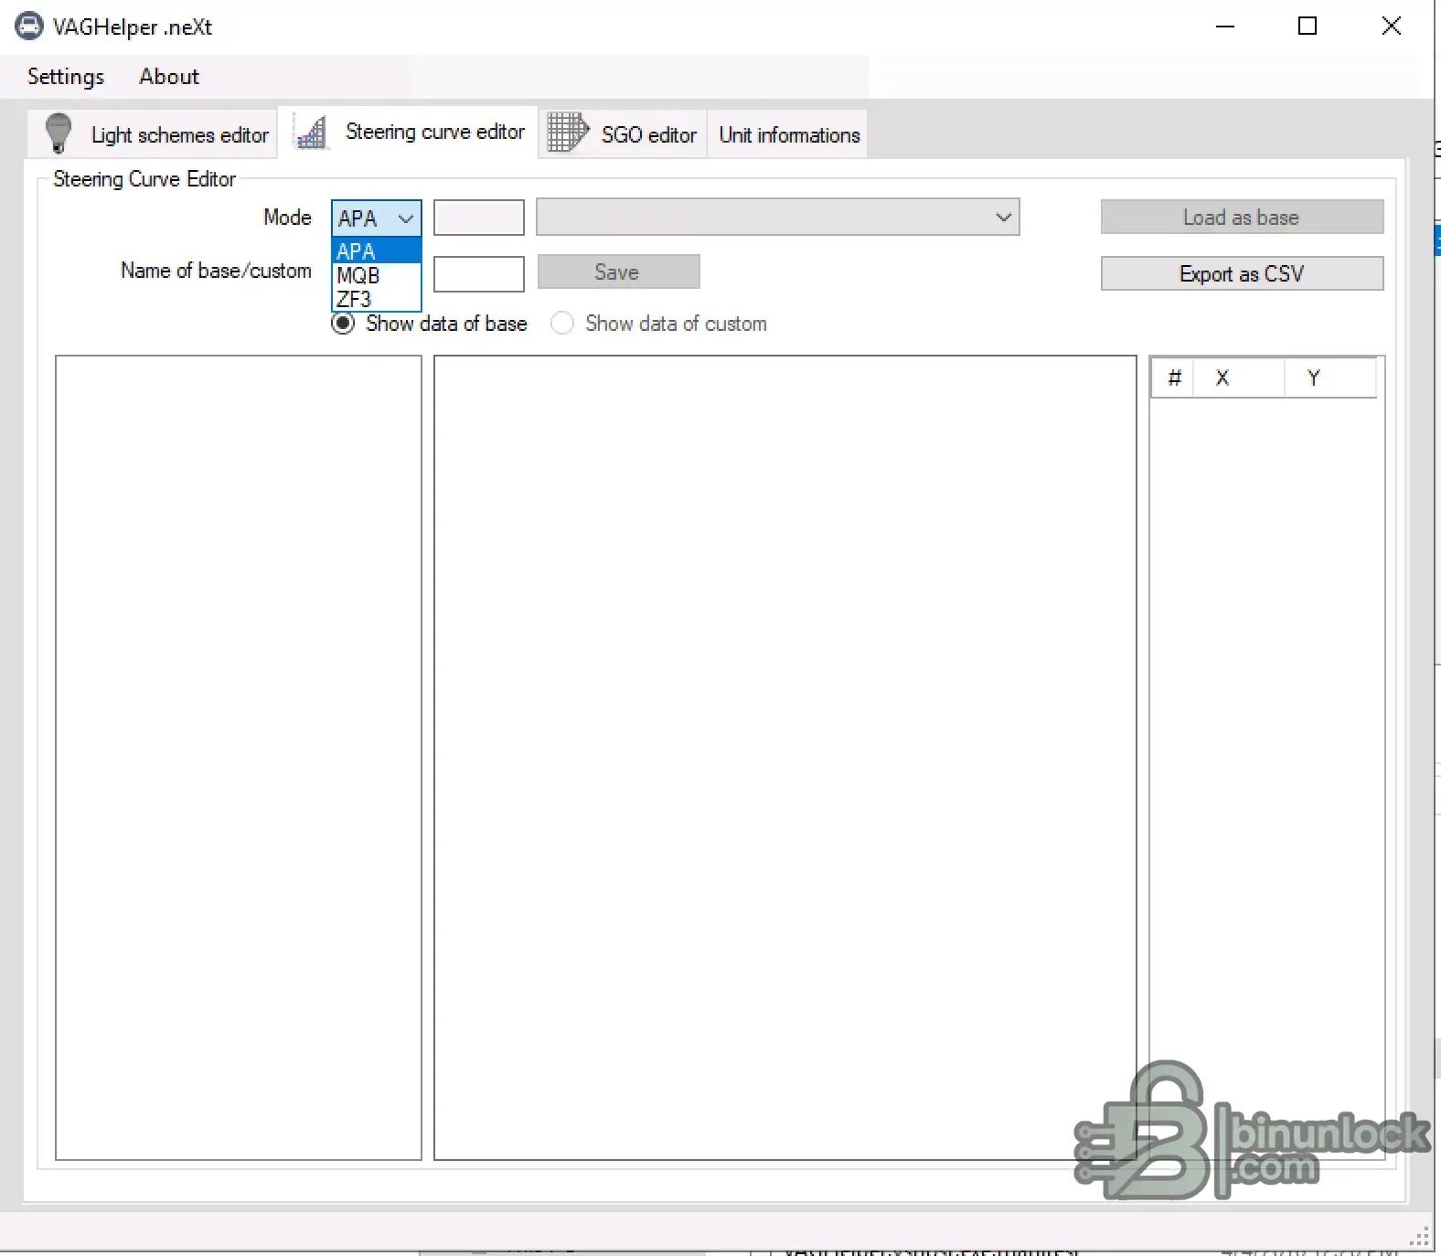Switch to Light schemes editor tab
This screenshot has height=1256, width=1441.
152,134
